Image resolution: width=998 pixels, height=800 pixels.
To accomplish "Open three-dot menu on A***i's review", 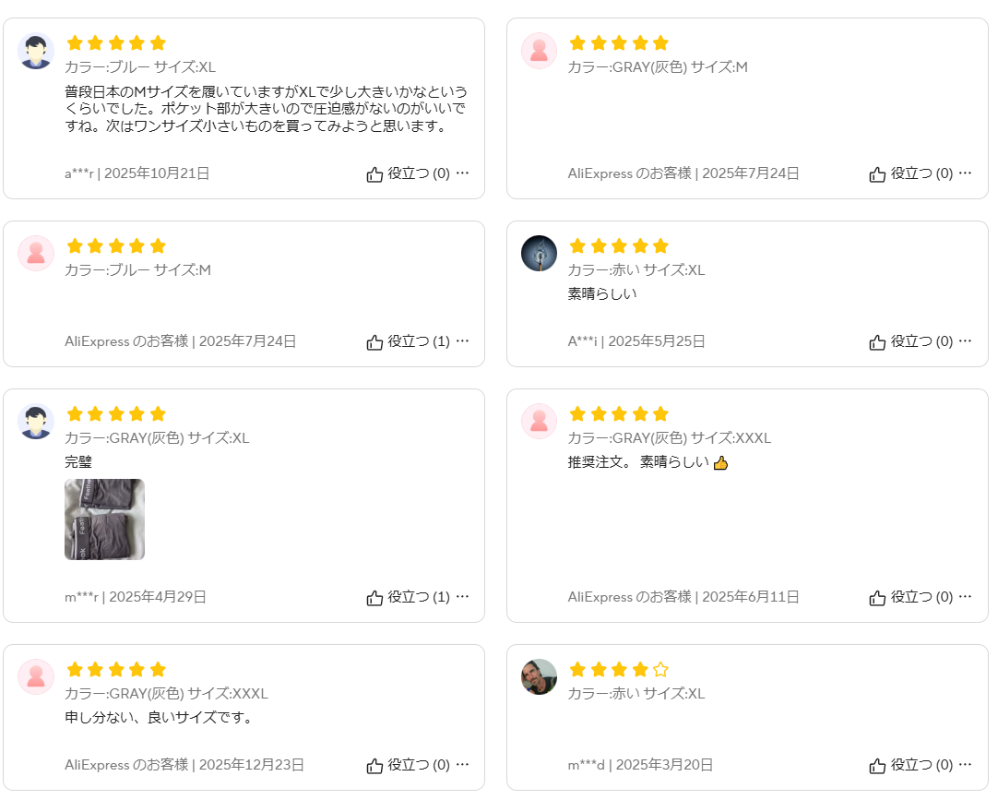I will click(966, 341).
